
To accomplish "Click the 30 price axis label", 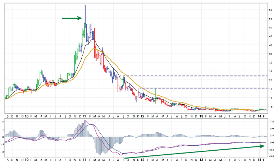I will click(270, 63).
